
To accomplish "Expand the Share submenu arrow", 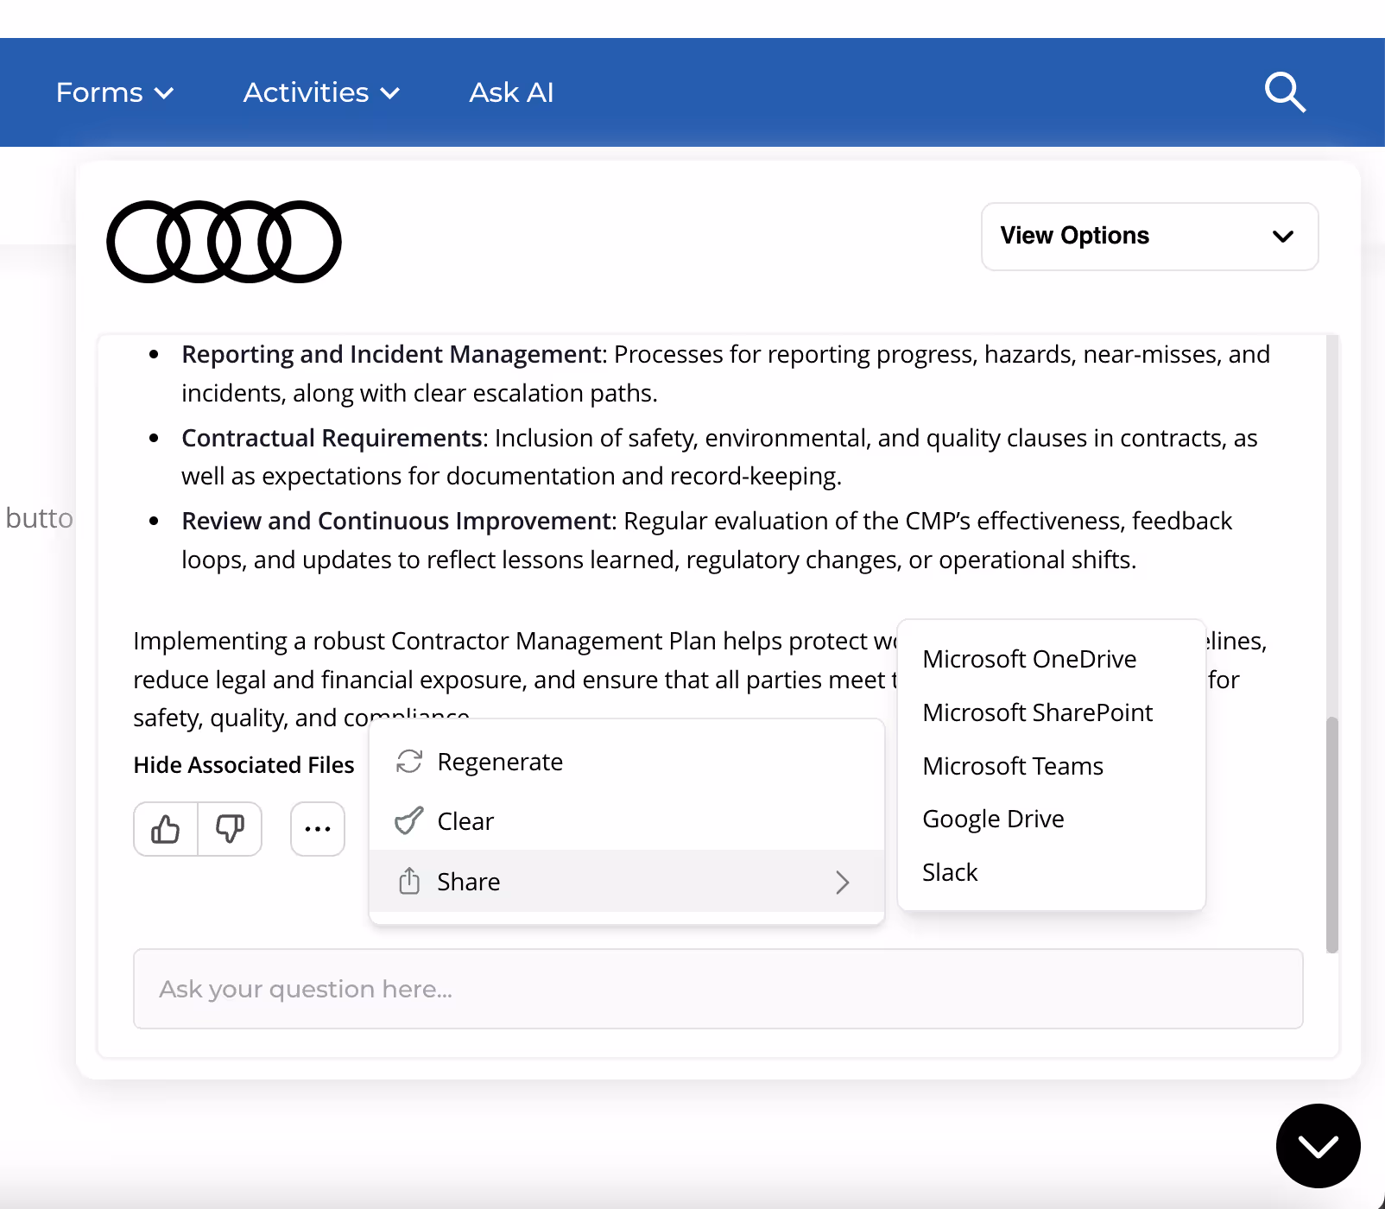I will [x=842, y=882].
